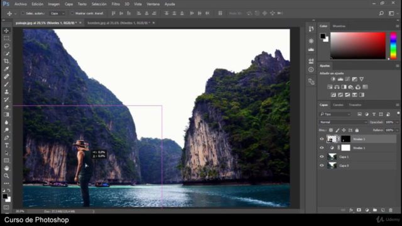Open the Ventana menu
Screen dimensions: 402x226
[x=153, y=4]
